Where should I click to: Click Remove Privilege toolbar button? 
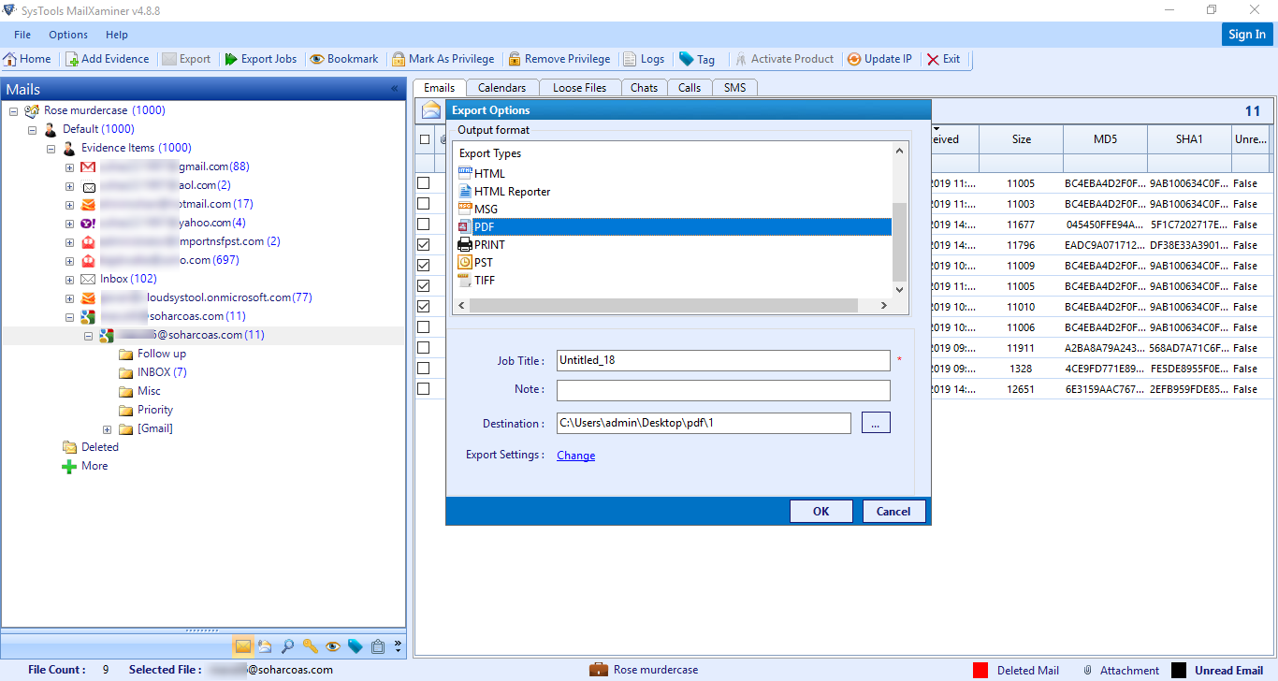coord(559,59)
